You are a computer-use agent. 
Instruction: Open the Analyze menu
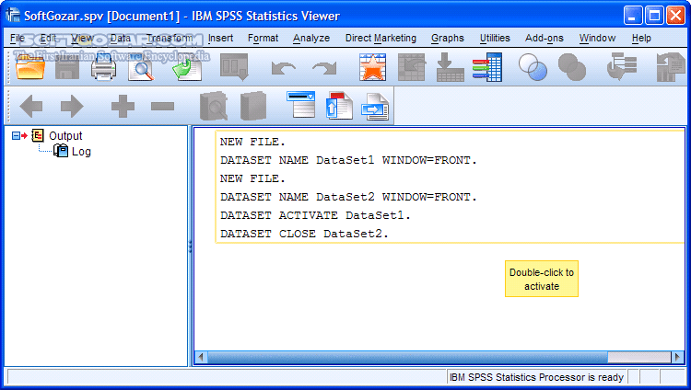[x=311, y=39]
